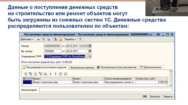Click the Сумма (тыс. руб.) column header

click(152, 79)
